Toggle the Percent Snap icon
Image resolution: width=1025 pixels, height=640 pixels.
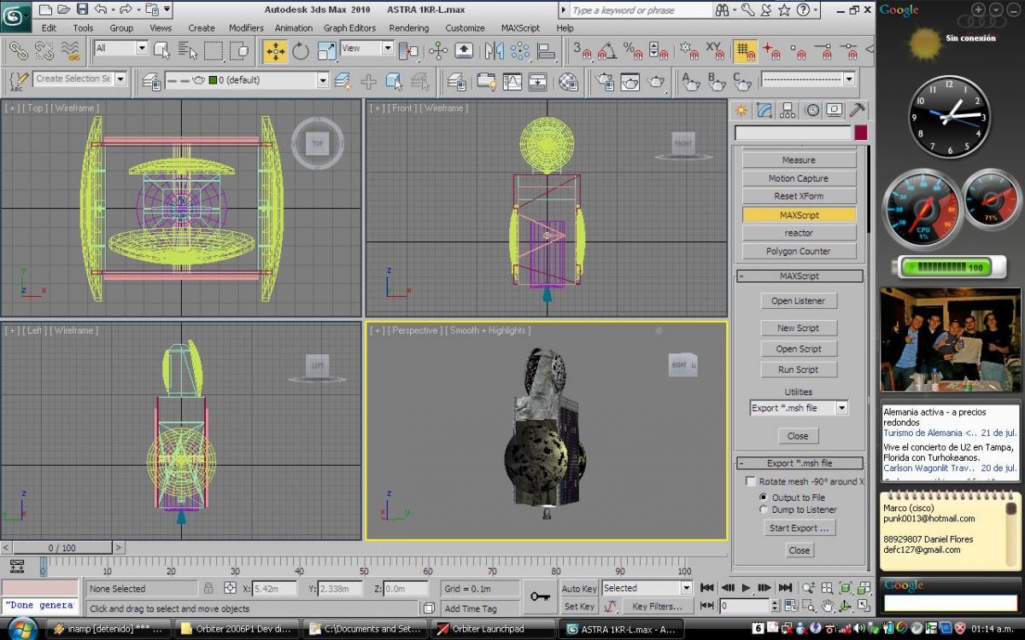point(633,51)
